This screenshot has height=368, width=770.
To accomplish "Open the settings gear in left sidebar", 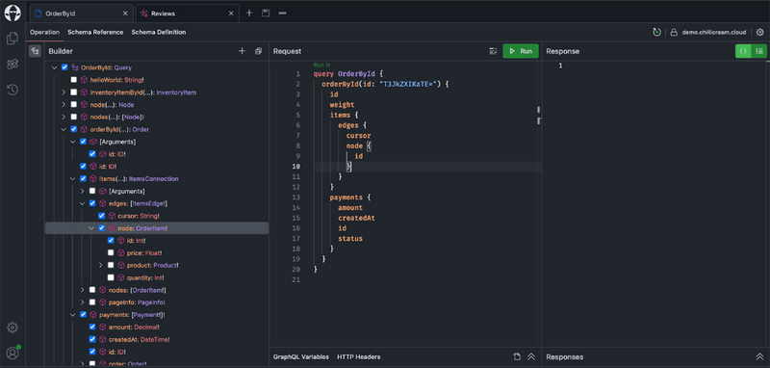I will tap(13, 328).
